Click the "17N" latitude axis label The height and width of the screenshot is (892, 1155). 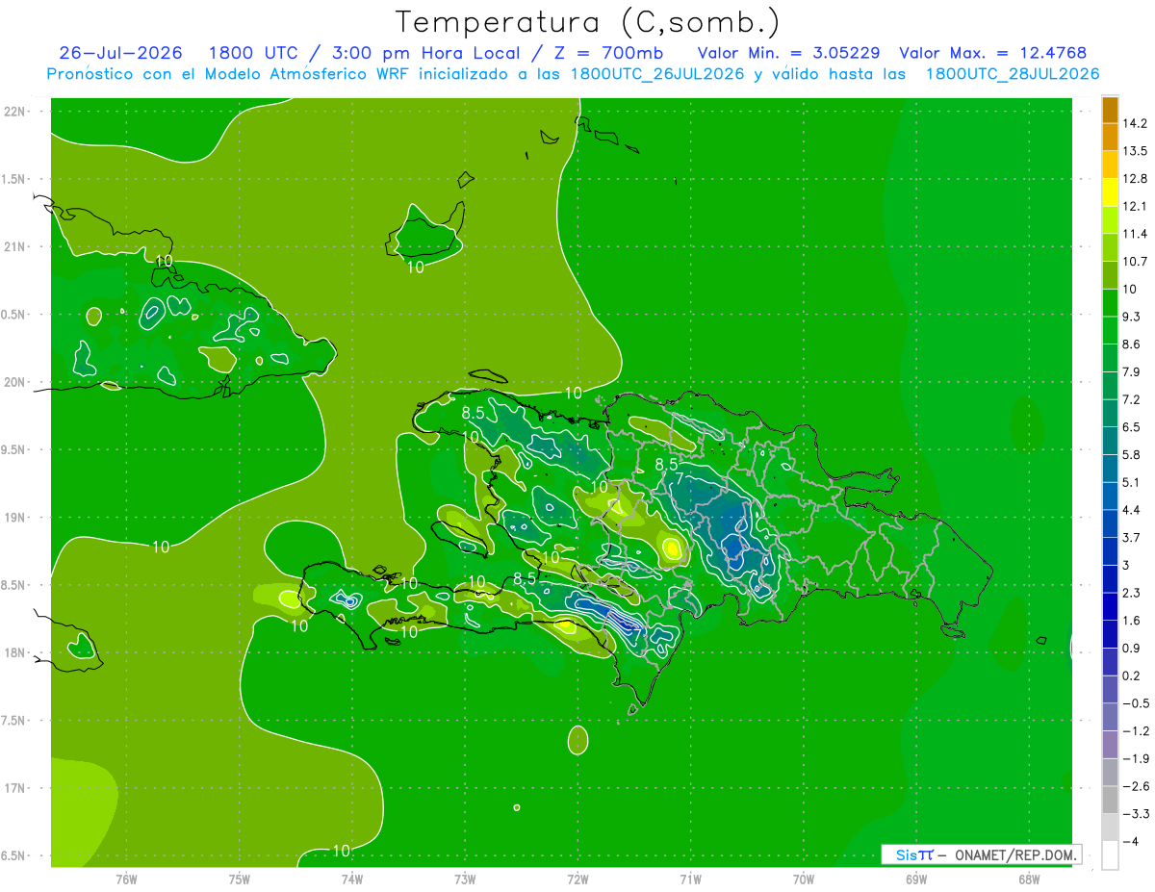14,788
